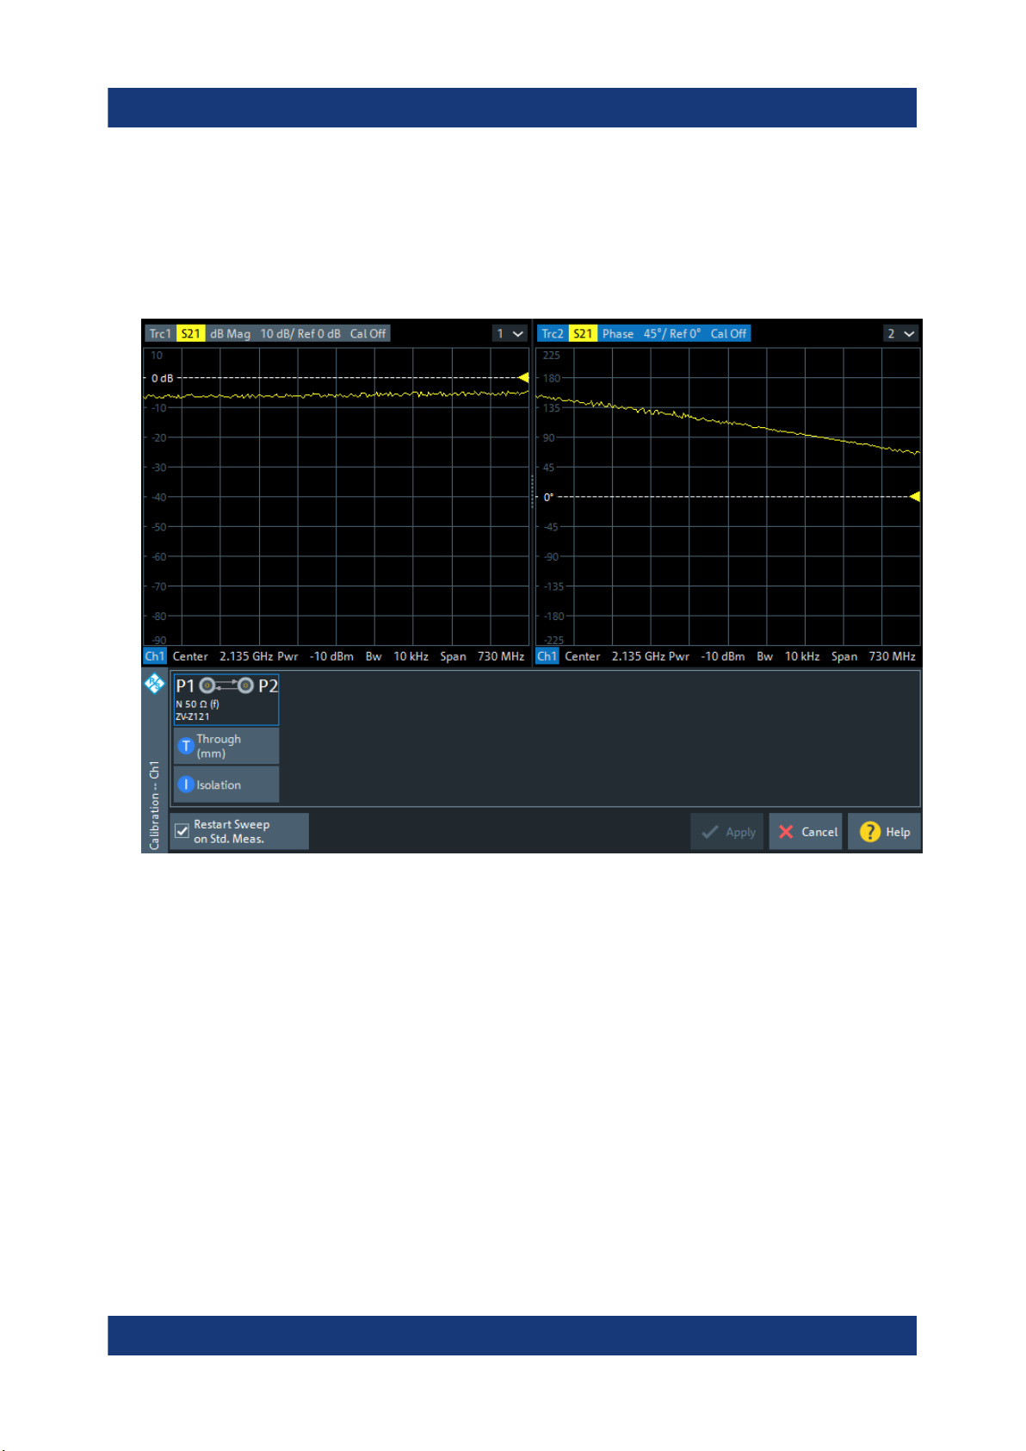Click Bw 10 kHz in right diagram

click(x=788, y=656)
